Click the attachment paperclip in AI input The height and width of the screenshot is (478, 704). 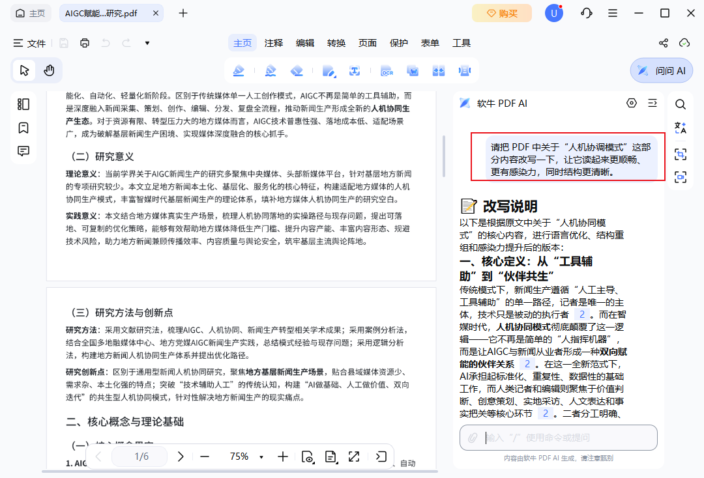pos(473,437)
